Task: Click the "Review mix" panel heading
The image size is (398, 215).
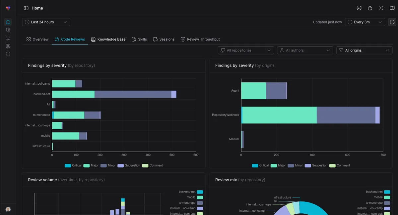Action: 226,180
